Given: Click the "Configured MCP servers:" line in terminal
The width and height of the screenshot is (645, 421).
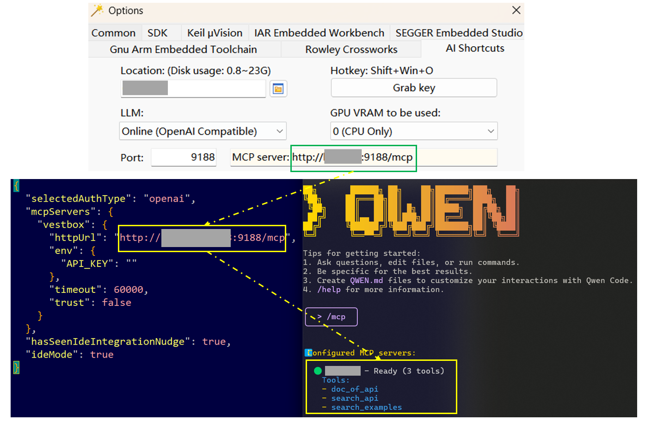Looking at the screenshot, I should (361, 353).
